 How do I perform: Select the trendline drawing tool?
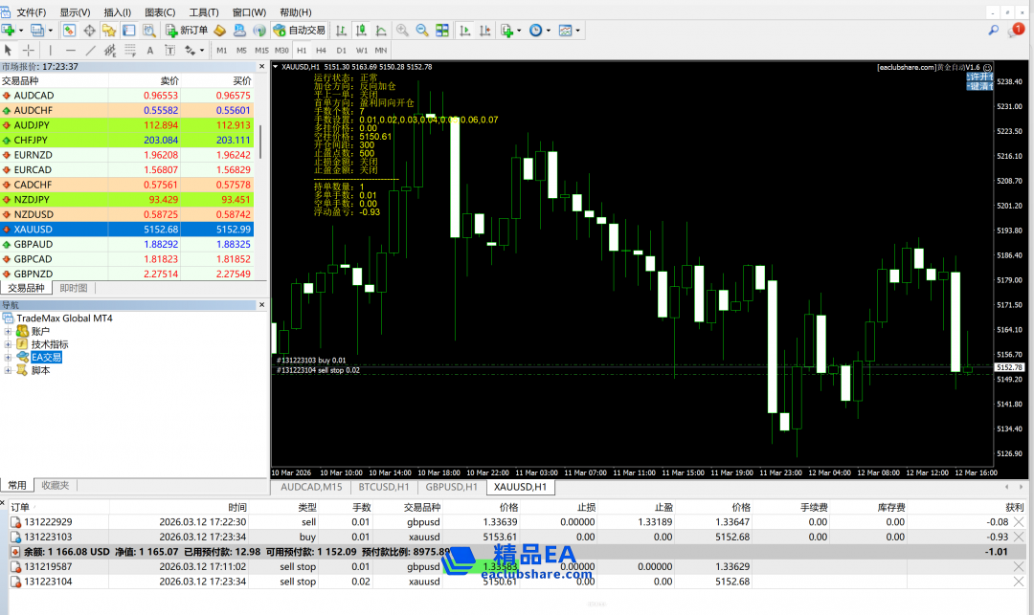pos(91,50)
